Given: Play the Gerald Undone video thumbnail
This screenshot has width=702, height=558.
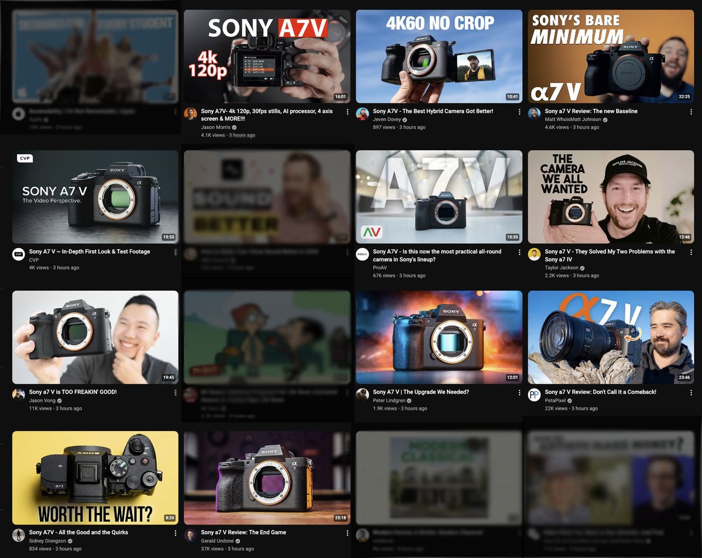Looking at the screenshot, I should coord(267,477).
